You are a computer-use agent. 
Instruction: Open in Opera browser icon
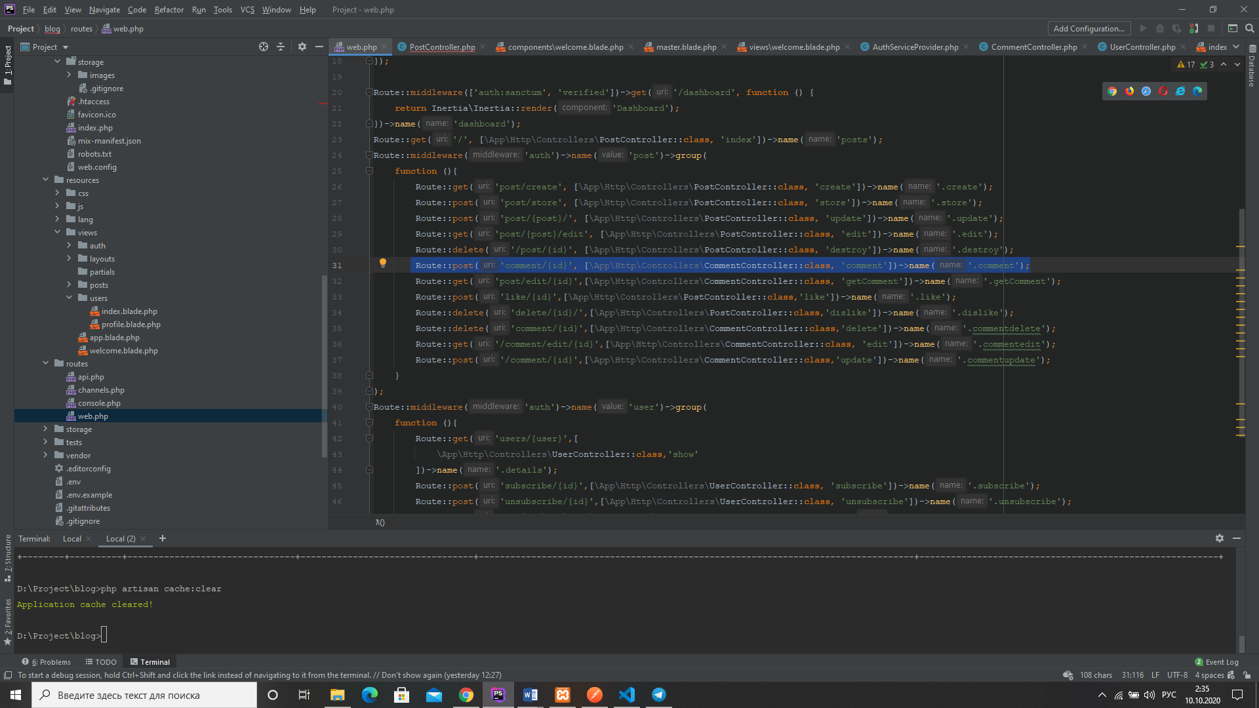1163,91
